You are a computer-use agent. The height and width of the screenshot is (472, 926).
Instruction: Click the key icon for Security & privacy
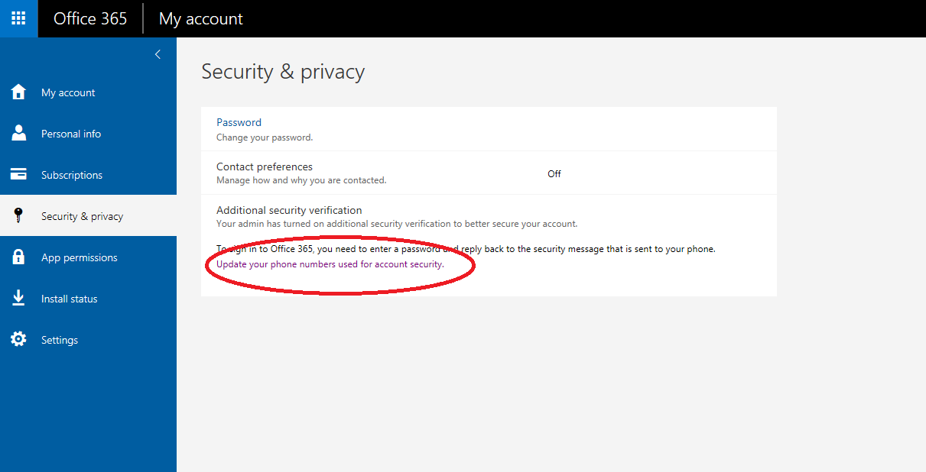coord(18,216)
